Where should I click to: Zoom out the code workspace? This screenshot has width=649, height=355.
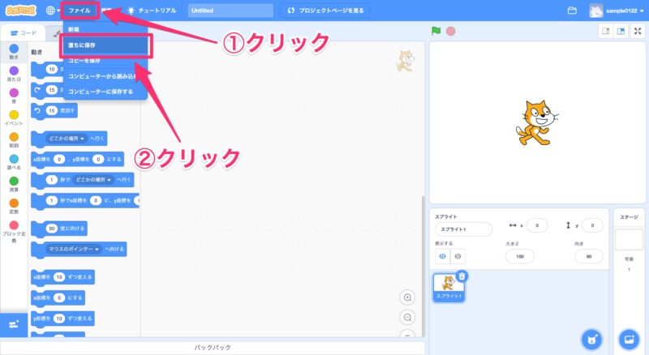(x=407, y=316)
